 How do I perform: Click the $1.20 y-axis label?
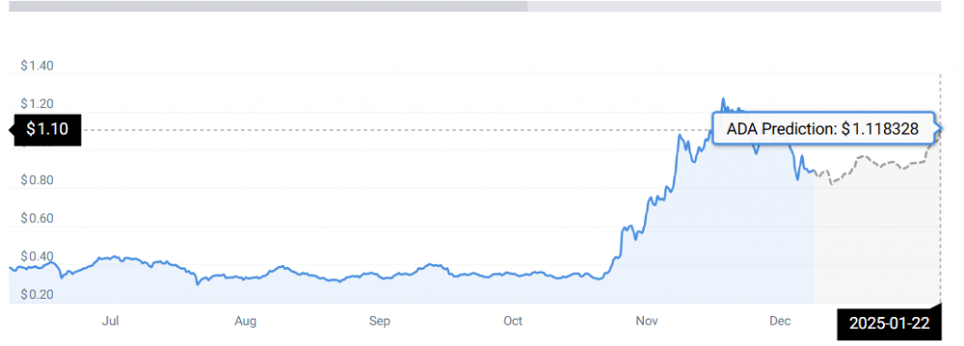click(37, 104)
